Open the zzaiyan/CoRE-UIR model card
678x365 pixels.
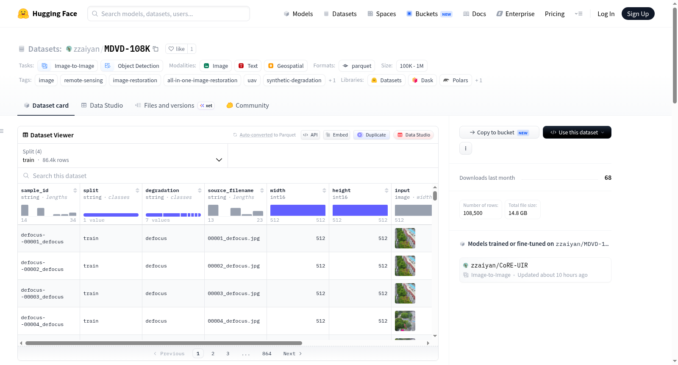pyautogui.click(x=535, y=270)
